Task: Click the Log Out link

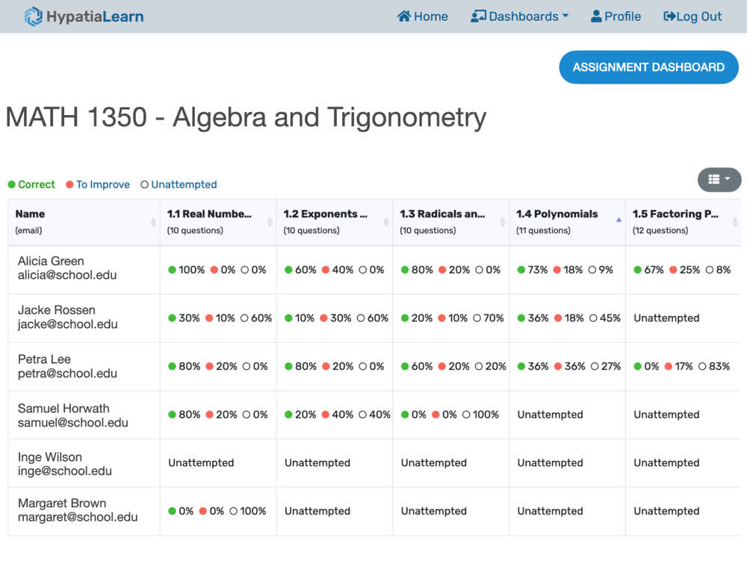Action: coord(692,16)
